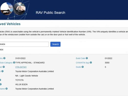Select the TOYOTA make value
The image size is (128, 96).
tap(19, 80)
